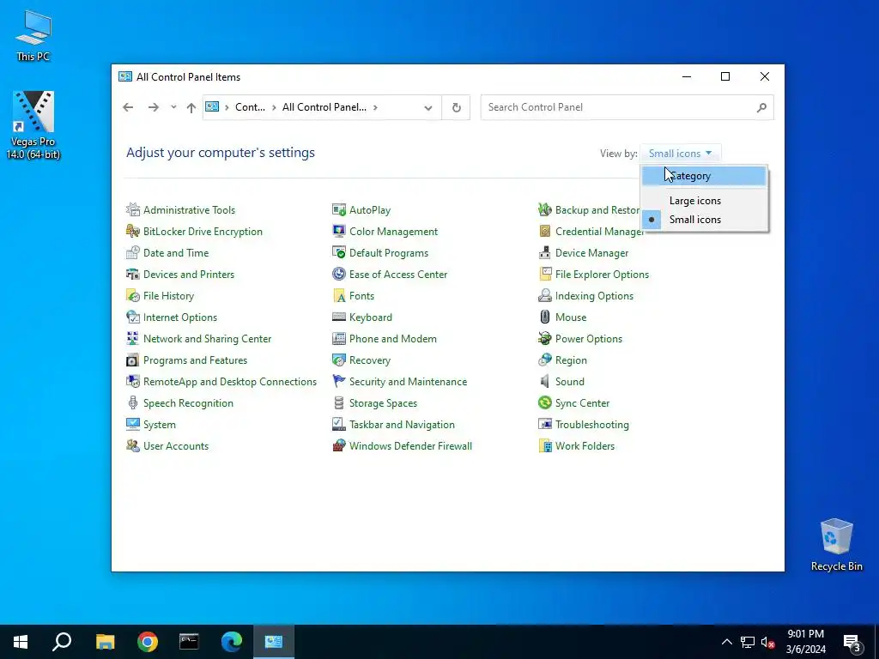Click the muted volume tray icon
The height and width of the screenshot is (659, 879).
point(767,642)
